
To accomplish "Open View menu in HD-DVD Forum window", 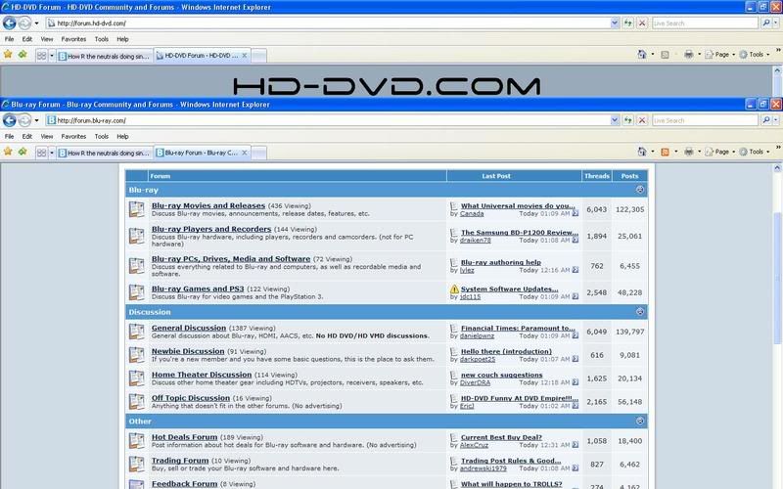I will click(46, 39).
